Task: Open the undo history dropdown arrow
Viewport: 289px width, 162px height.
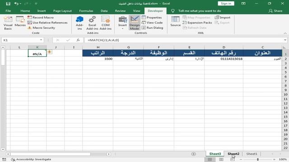Action: coord(20,4)
